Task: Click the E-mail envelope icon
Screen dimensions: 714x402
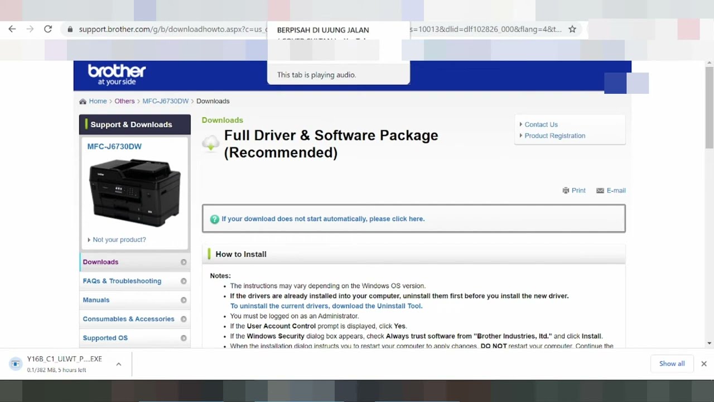Action: coord(600,190)
